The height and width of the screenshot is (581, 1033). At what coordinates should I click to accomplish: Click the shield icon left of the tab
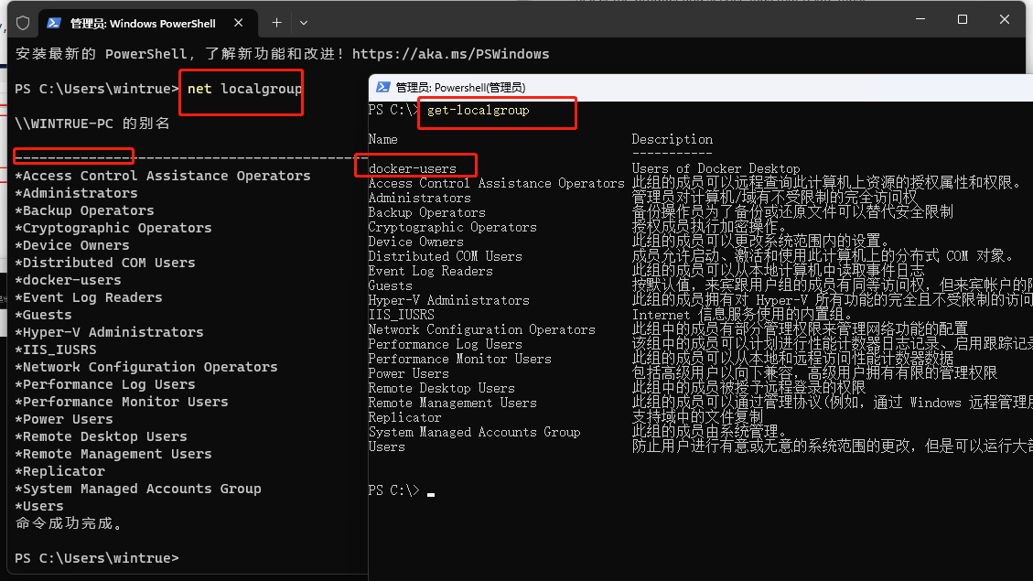(23, 23)
